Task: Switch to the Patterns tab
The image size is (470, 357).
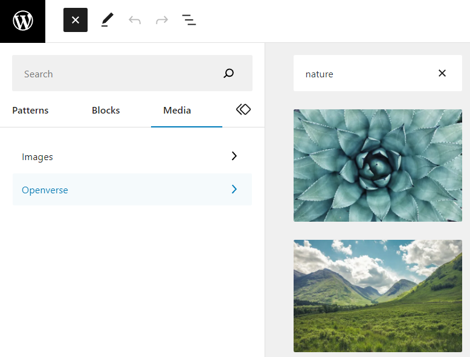Action: 30,111
